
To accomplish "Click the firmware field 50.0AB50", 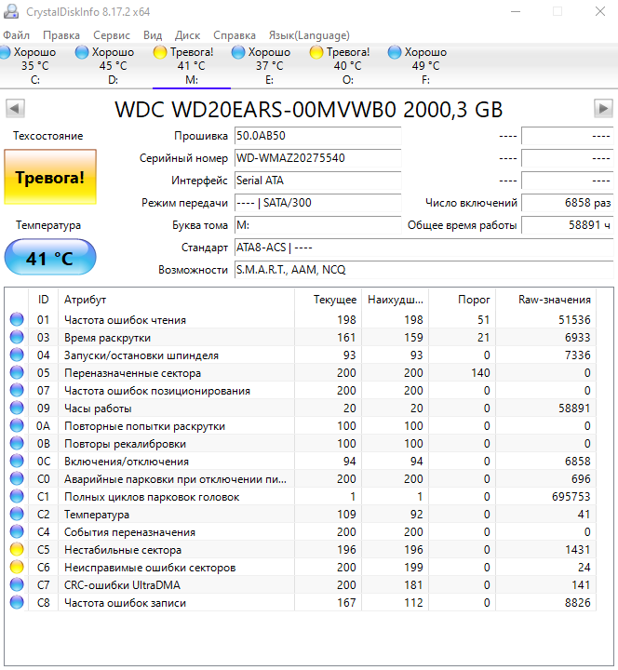I will (x=317, y=136).
